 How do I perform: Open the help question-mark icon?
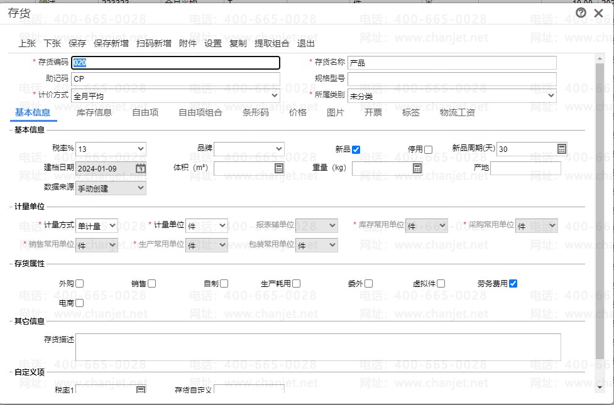coord(581,13)
